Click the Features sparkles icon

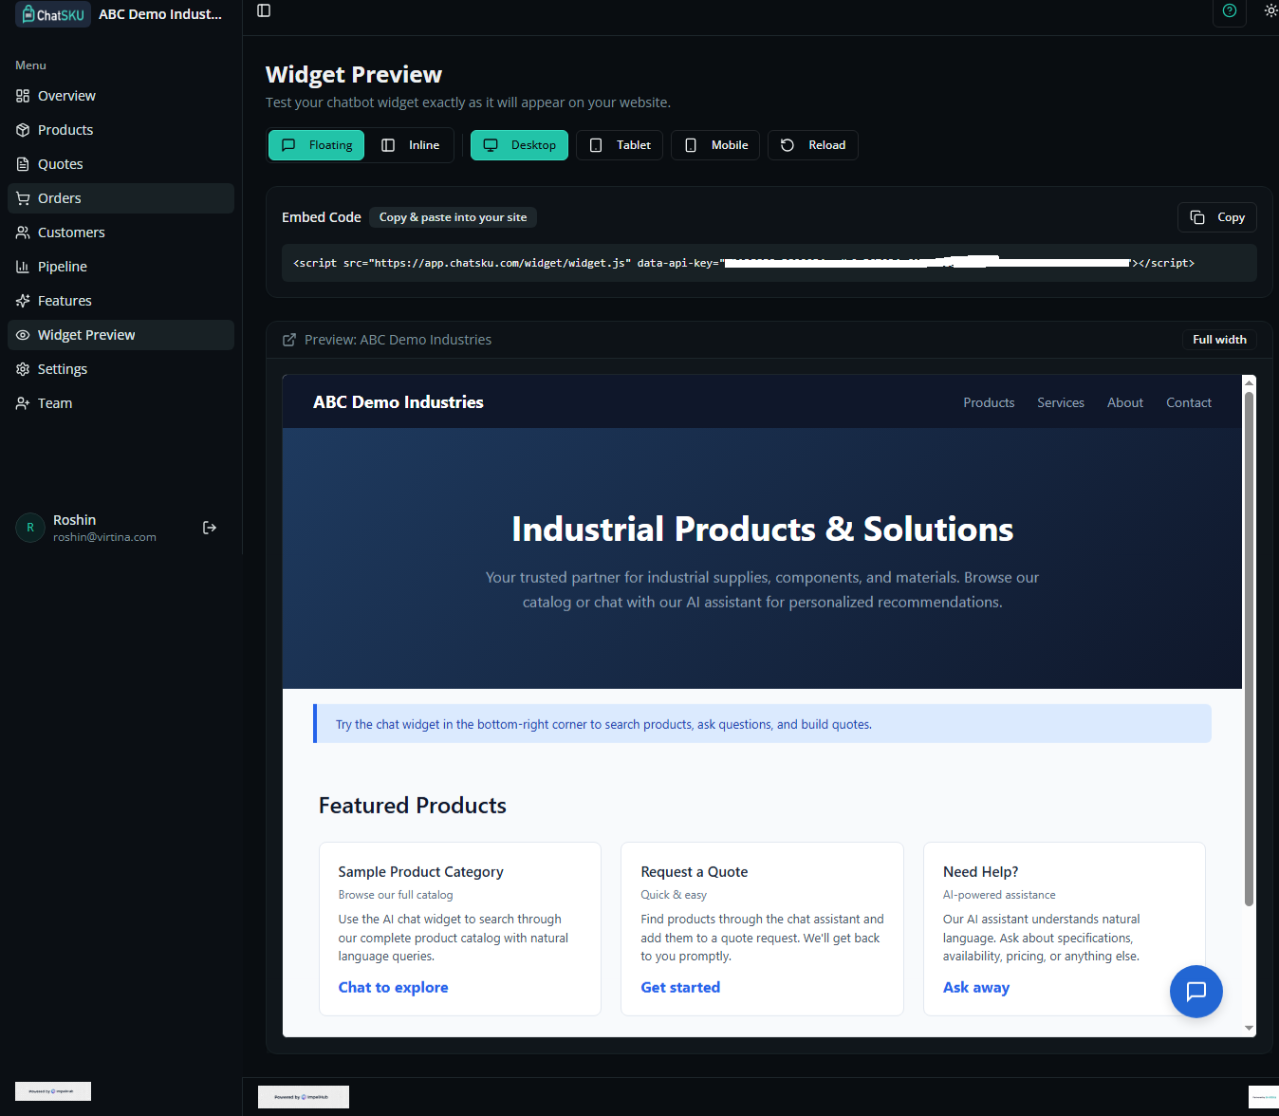tap(22, 300)
